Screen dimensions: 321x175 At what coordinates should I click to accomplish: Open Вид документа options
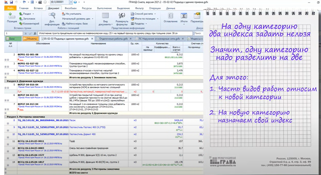tap(105, 19)
